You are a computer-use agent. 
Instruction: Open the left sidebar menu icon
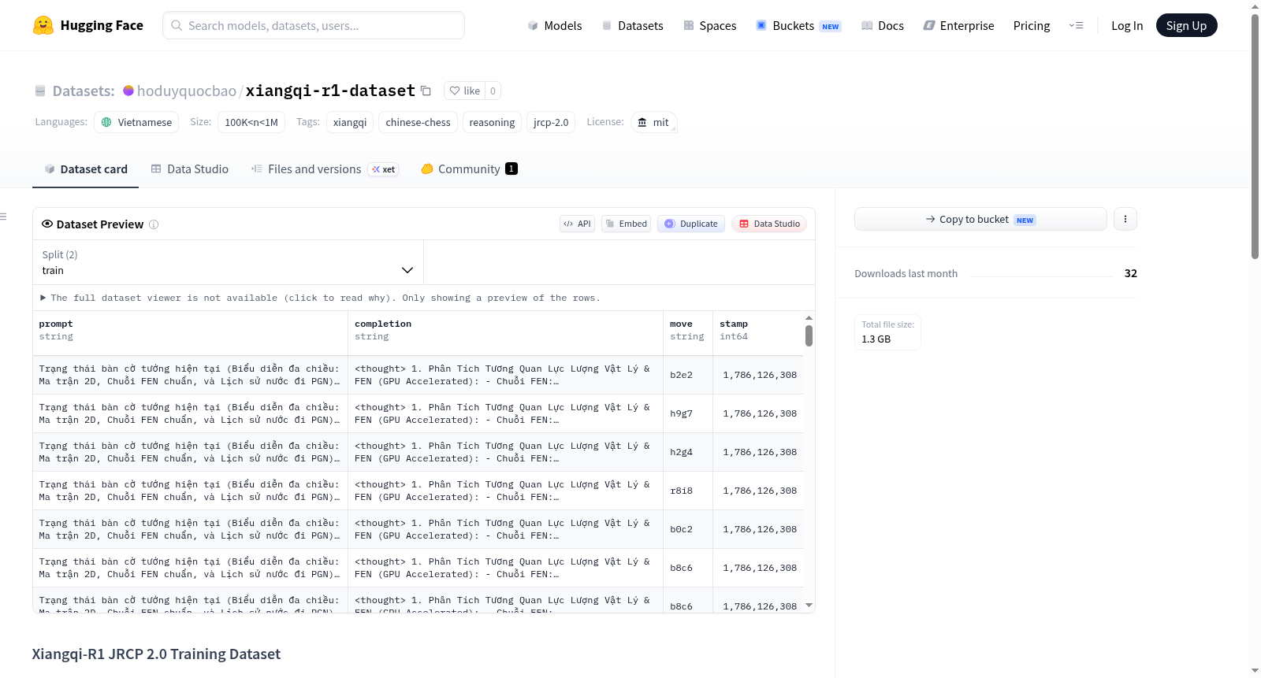point(3,217)
